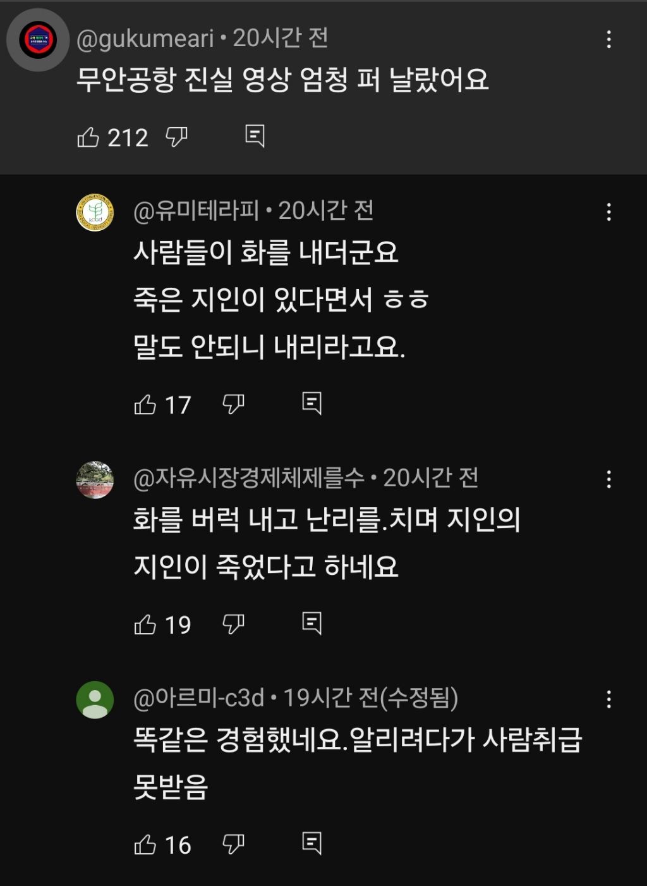Dislike the @아르미-c3d reply
This screenshot has height=886, width=647.
(x=233, y=844)
